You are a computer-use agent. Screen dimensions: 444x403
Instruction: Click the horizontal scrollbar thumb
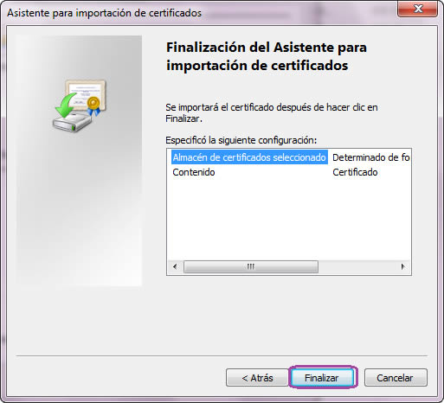[x=251, y=266]
